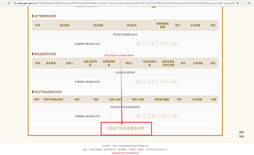Select the 京ICP备16053442号-1 record number

point(157,149)
